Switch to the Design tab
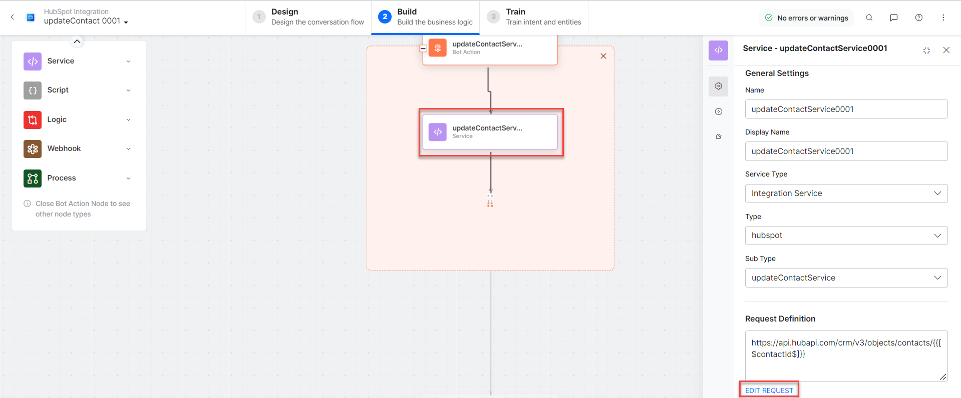 [x=308, y=17]
